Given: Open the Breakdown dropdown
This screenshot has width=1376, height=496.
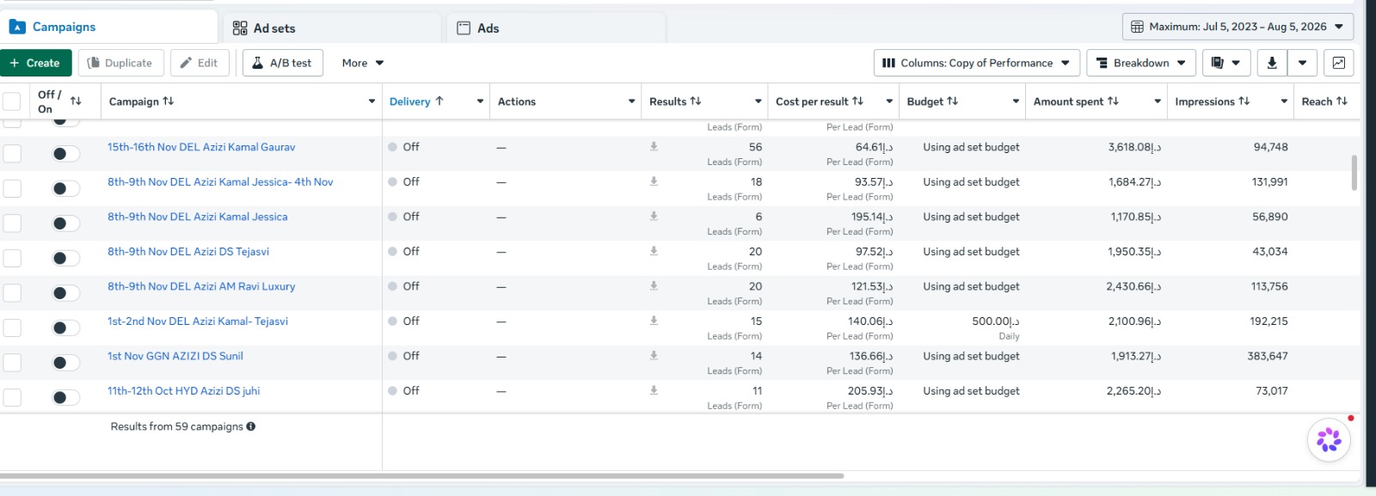Looking at the screenshot, I should point(1141,63).
